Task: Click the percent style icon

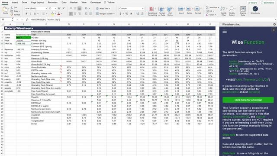Action: [x=127, y=14]
